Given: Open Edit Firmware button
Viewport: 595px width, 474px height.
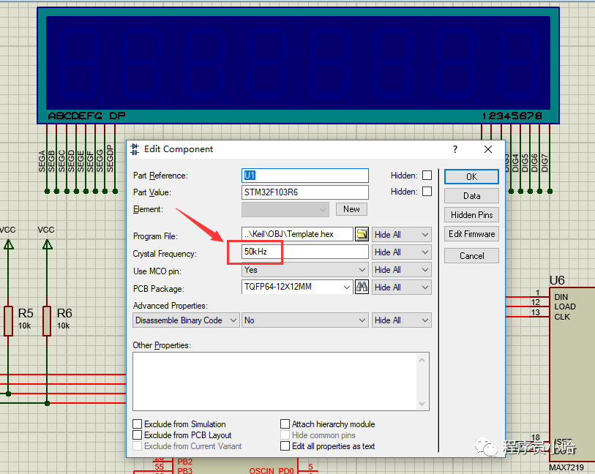Looking at the screenshot, I should [472, 234].
